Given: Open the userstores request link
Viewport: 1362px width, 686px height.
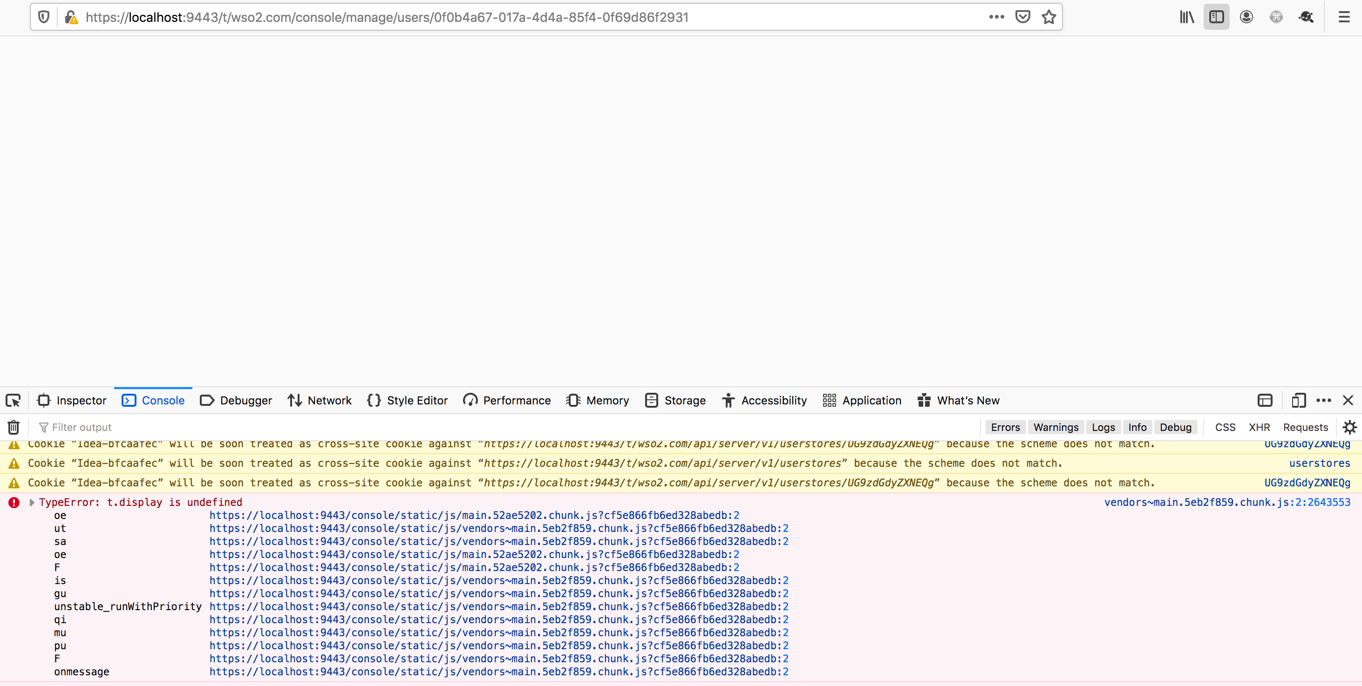Looking at the screenshot, I should click(1319, 464).
